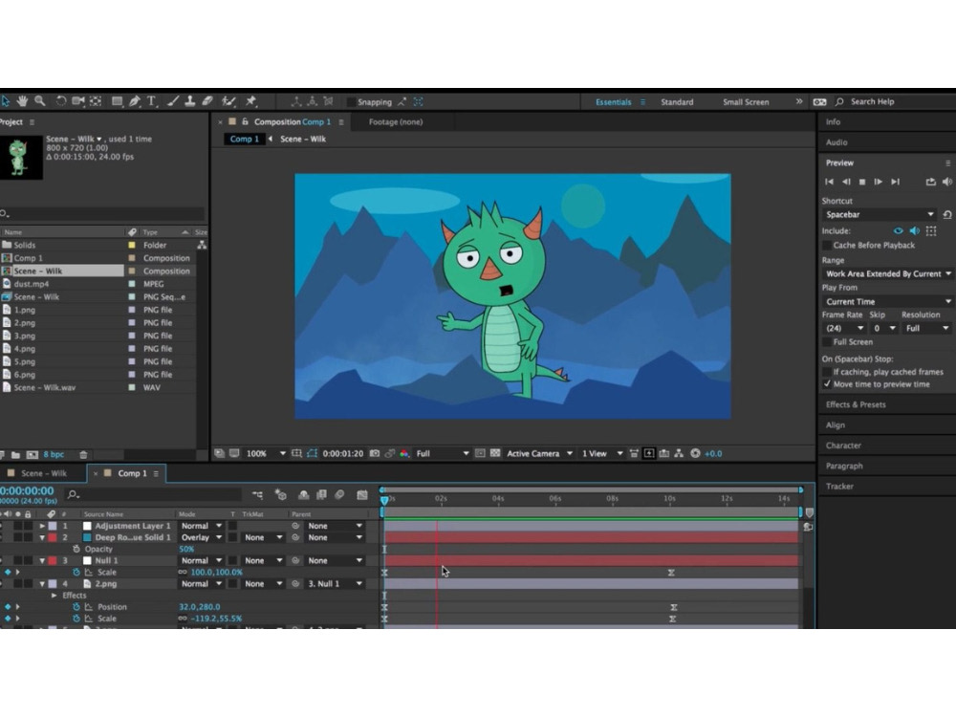Toggle the Position stopwatch for 2.png

point(76,607)
